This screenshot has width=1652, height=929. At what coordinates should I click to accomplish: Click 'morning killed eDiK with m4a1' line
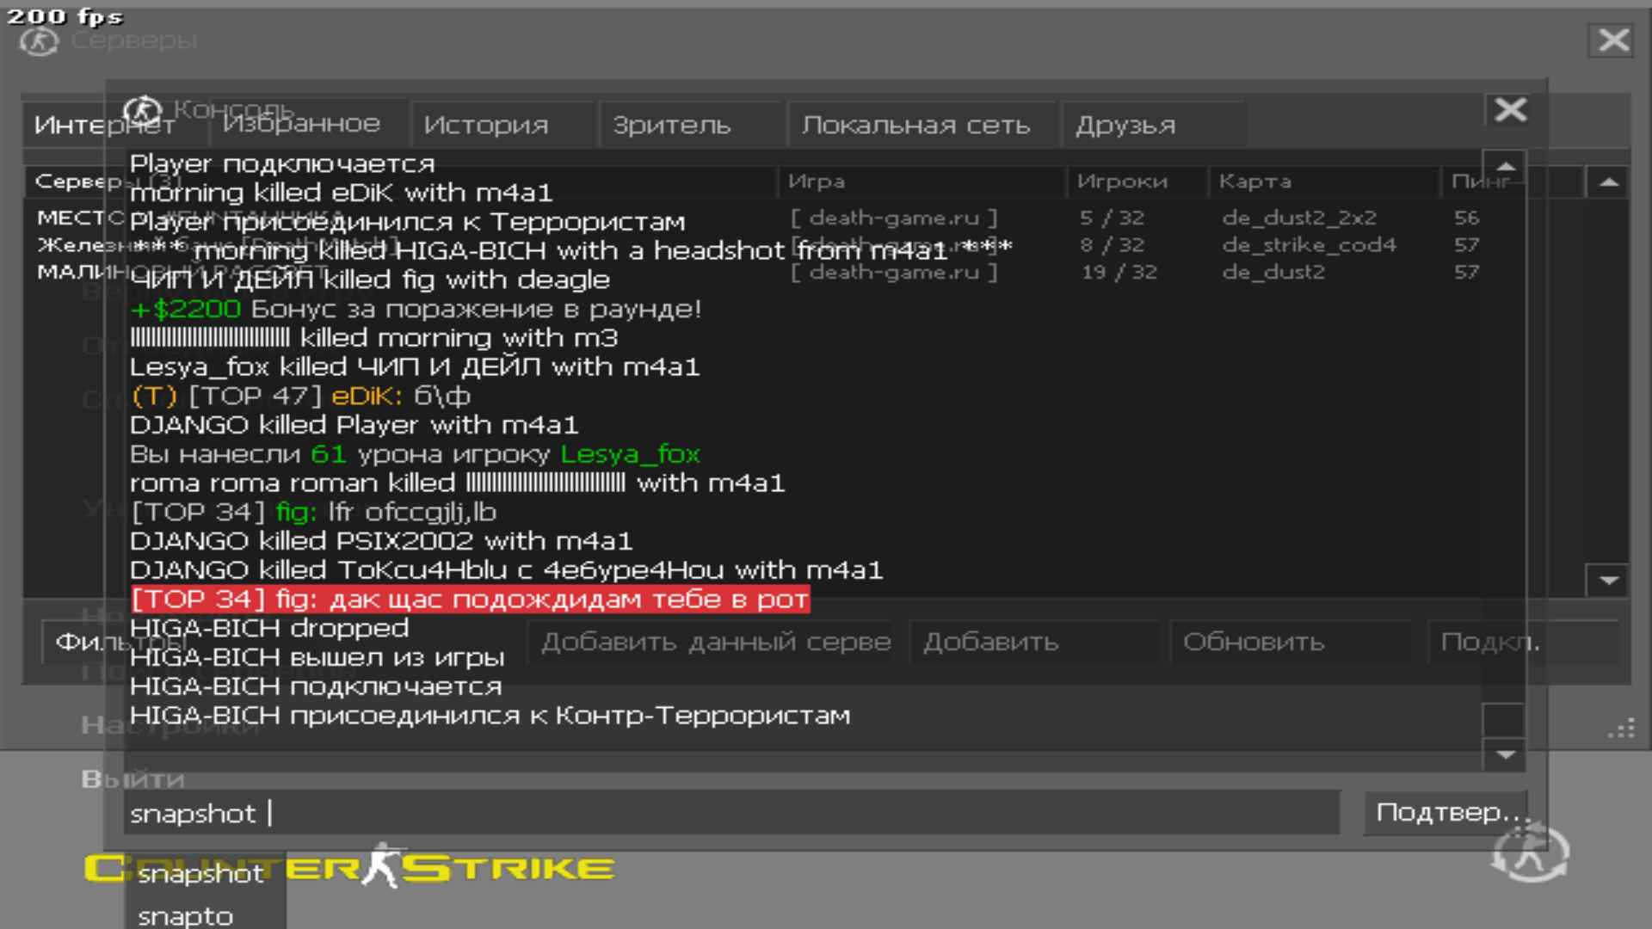coord(341,193)
